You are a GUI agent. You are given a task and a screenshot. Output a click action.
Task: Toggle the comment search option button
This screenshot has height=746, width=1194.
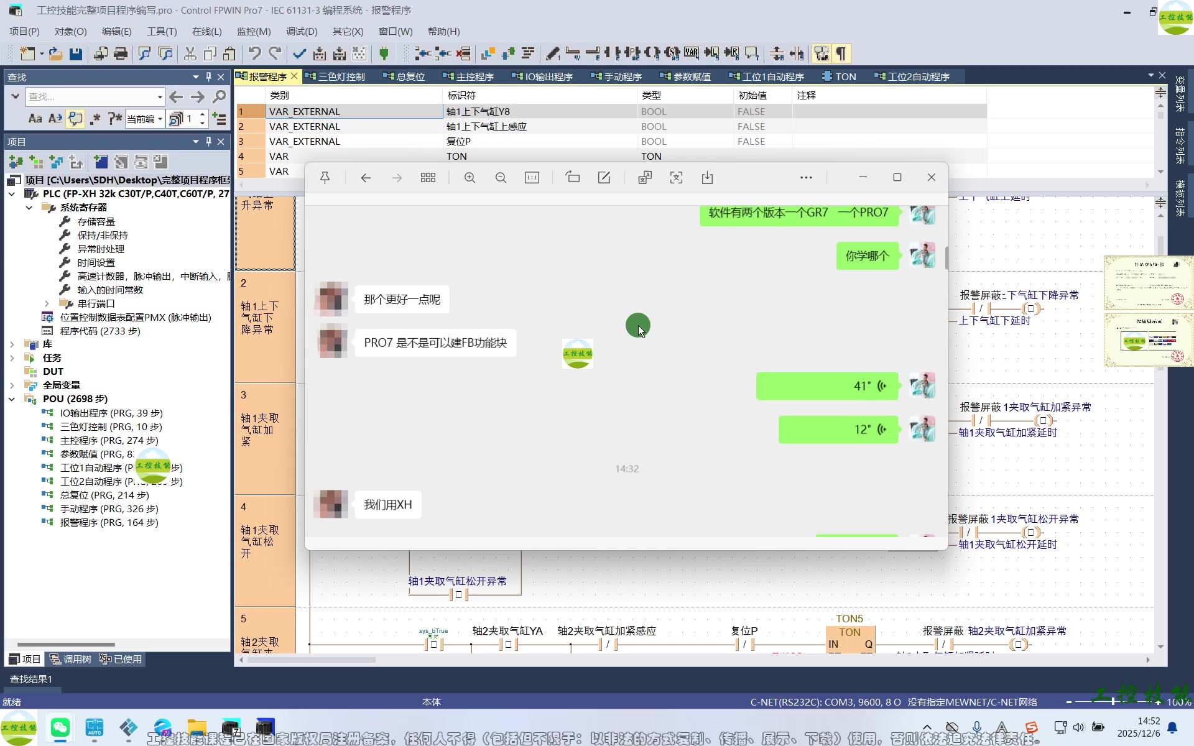point(75,119)
